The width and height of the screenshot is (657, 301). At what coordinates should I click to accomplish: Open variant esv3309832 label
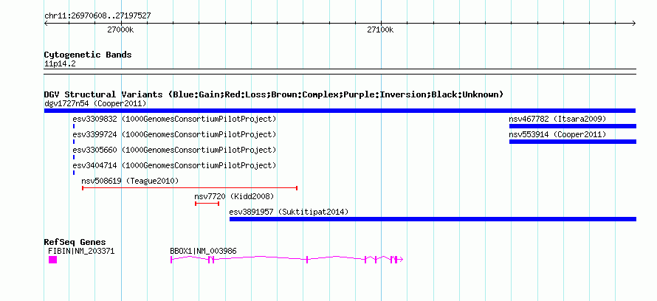click(174, 119)
